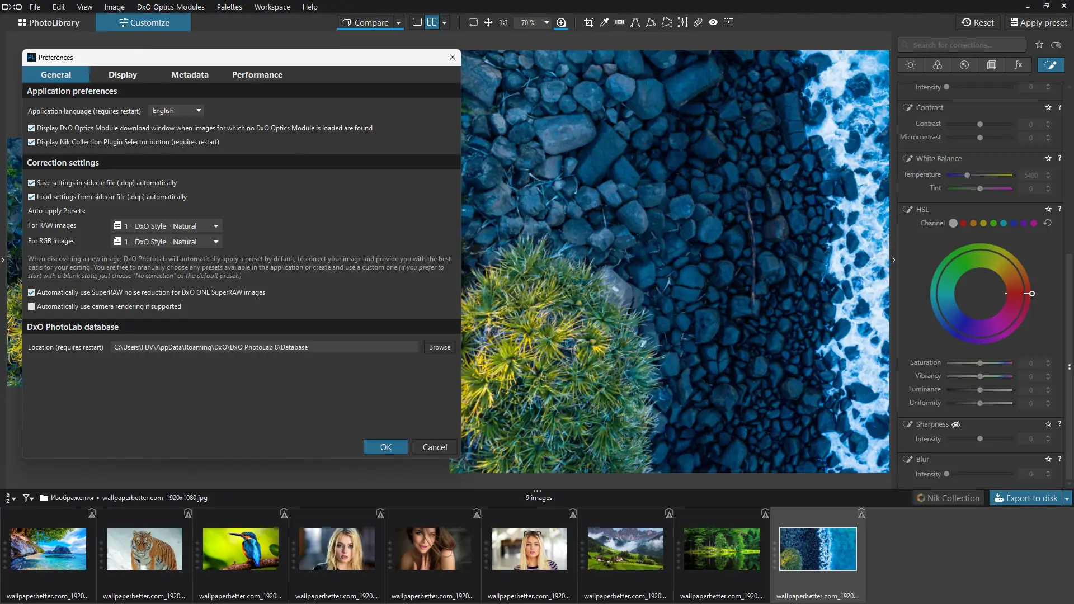Enable Automatically use camera rendering checkbox
Screen dimensions: 1074x604
pos(31,306)
